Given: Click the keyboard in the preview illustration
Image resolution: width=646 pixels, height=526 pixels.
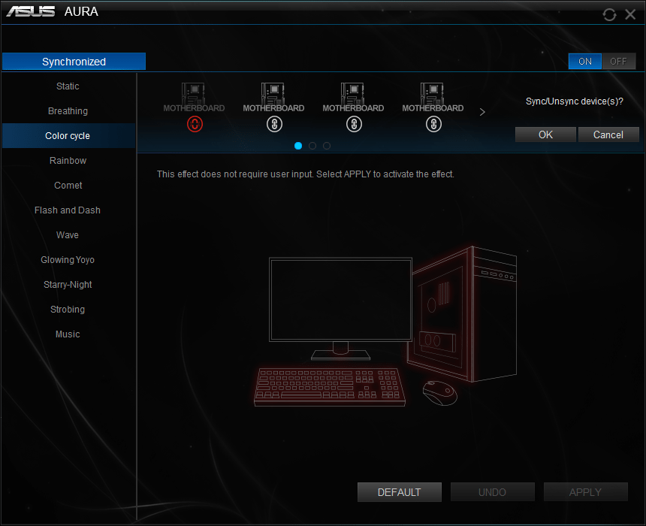Looking at the screenshot, I should point(330,387).
